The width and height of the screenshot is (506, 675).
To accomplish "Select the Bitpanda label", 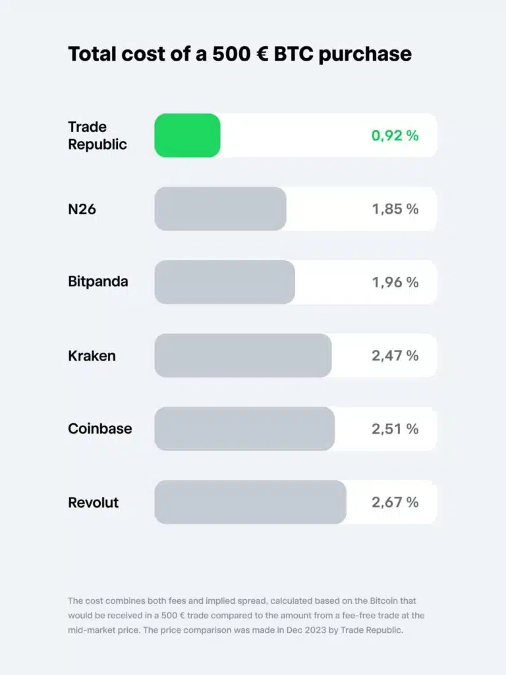I will (98, 281).
